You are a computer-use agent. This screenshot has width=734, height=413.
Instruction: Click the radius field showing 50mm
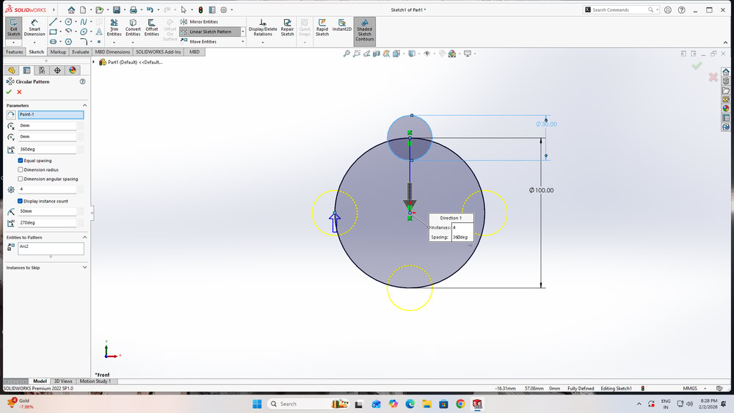(47, 211)
